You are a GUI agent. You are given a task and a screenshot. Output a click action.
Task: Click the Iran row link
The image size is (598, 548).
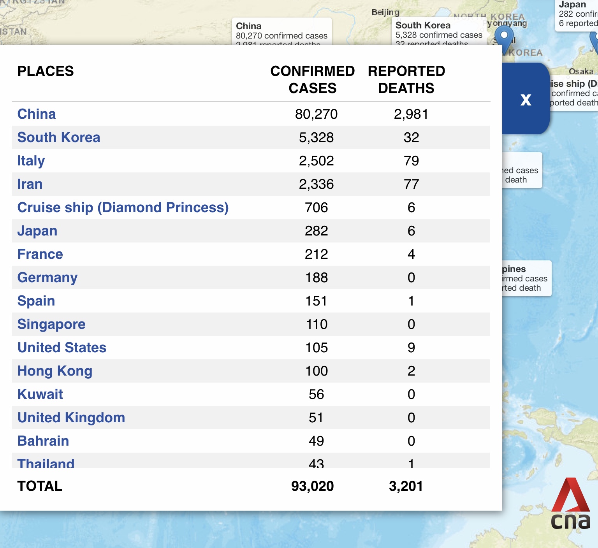click(30, 184)
